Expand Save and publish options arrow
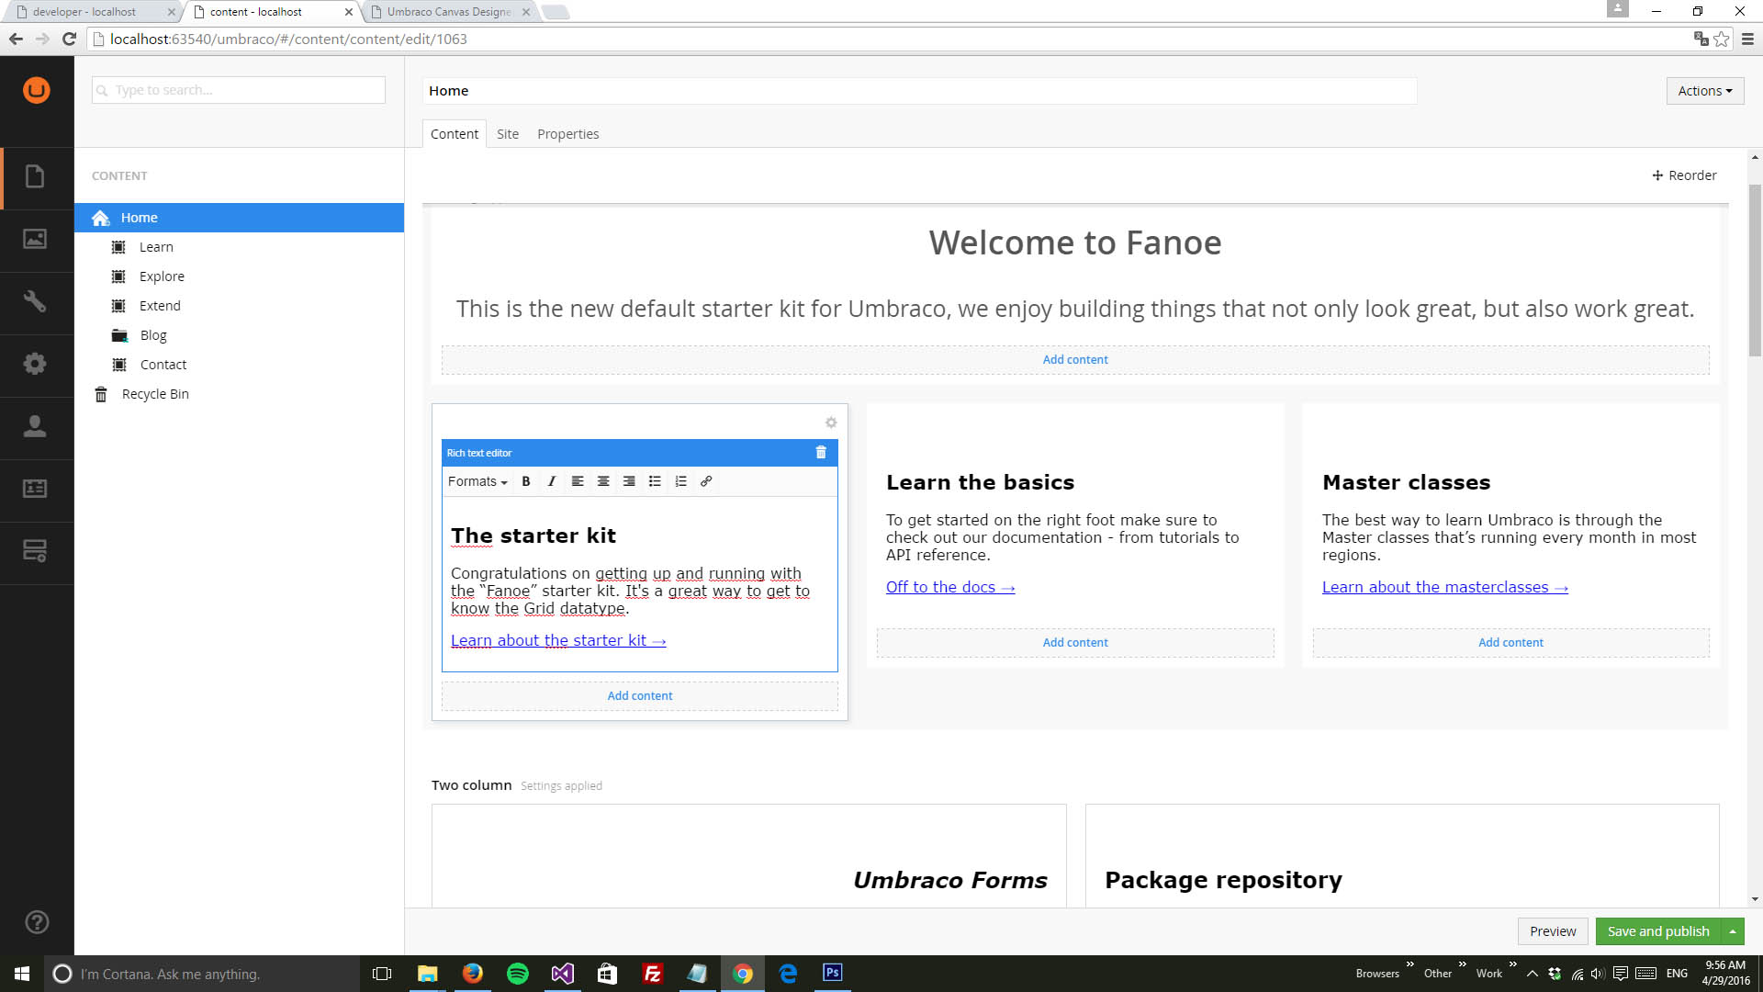Image resolution: width=1763 pixels, height=992 pixels. pos(1733,931)
